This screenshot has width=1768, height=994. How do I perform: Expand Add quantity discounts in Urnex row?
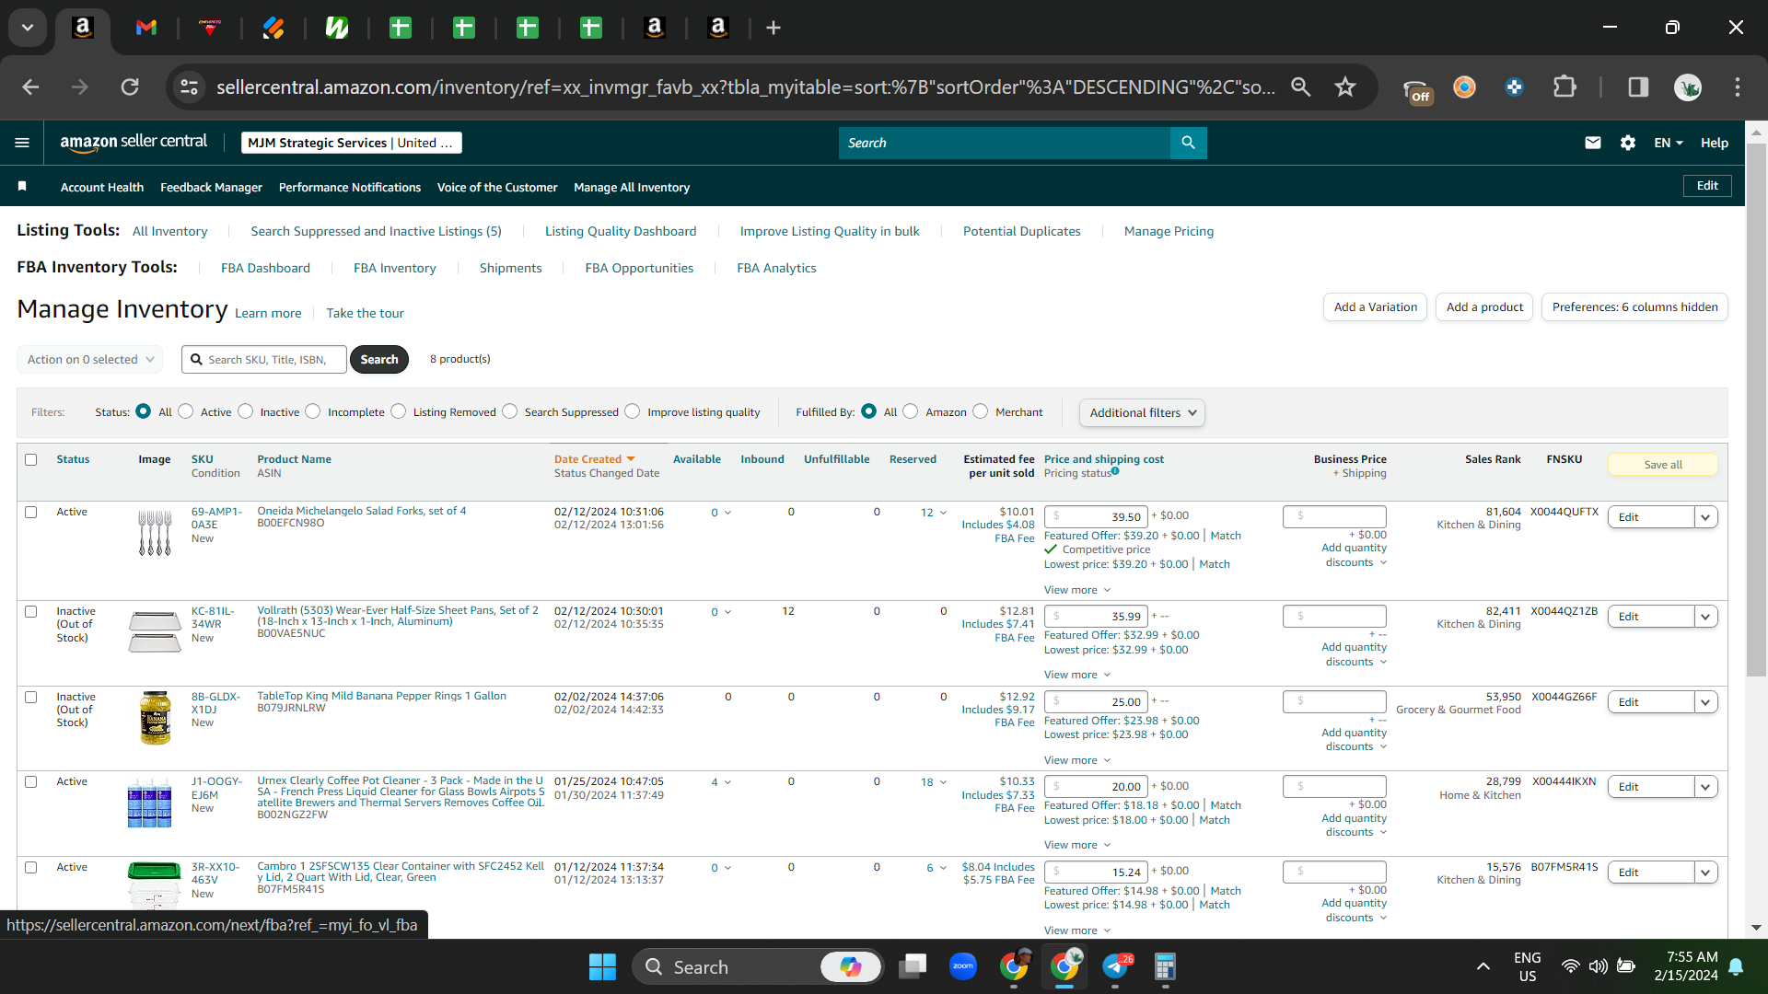pos(1354,825)
